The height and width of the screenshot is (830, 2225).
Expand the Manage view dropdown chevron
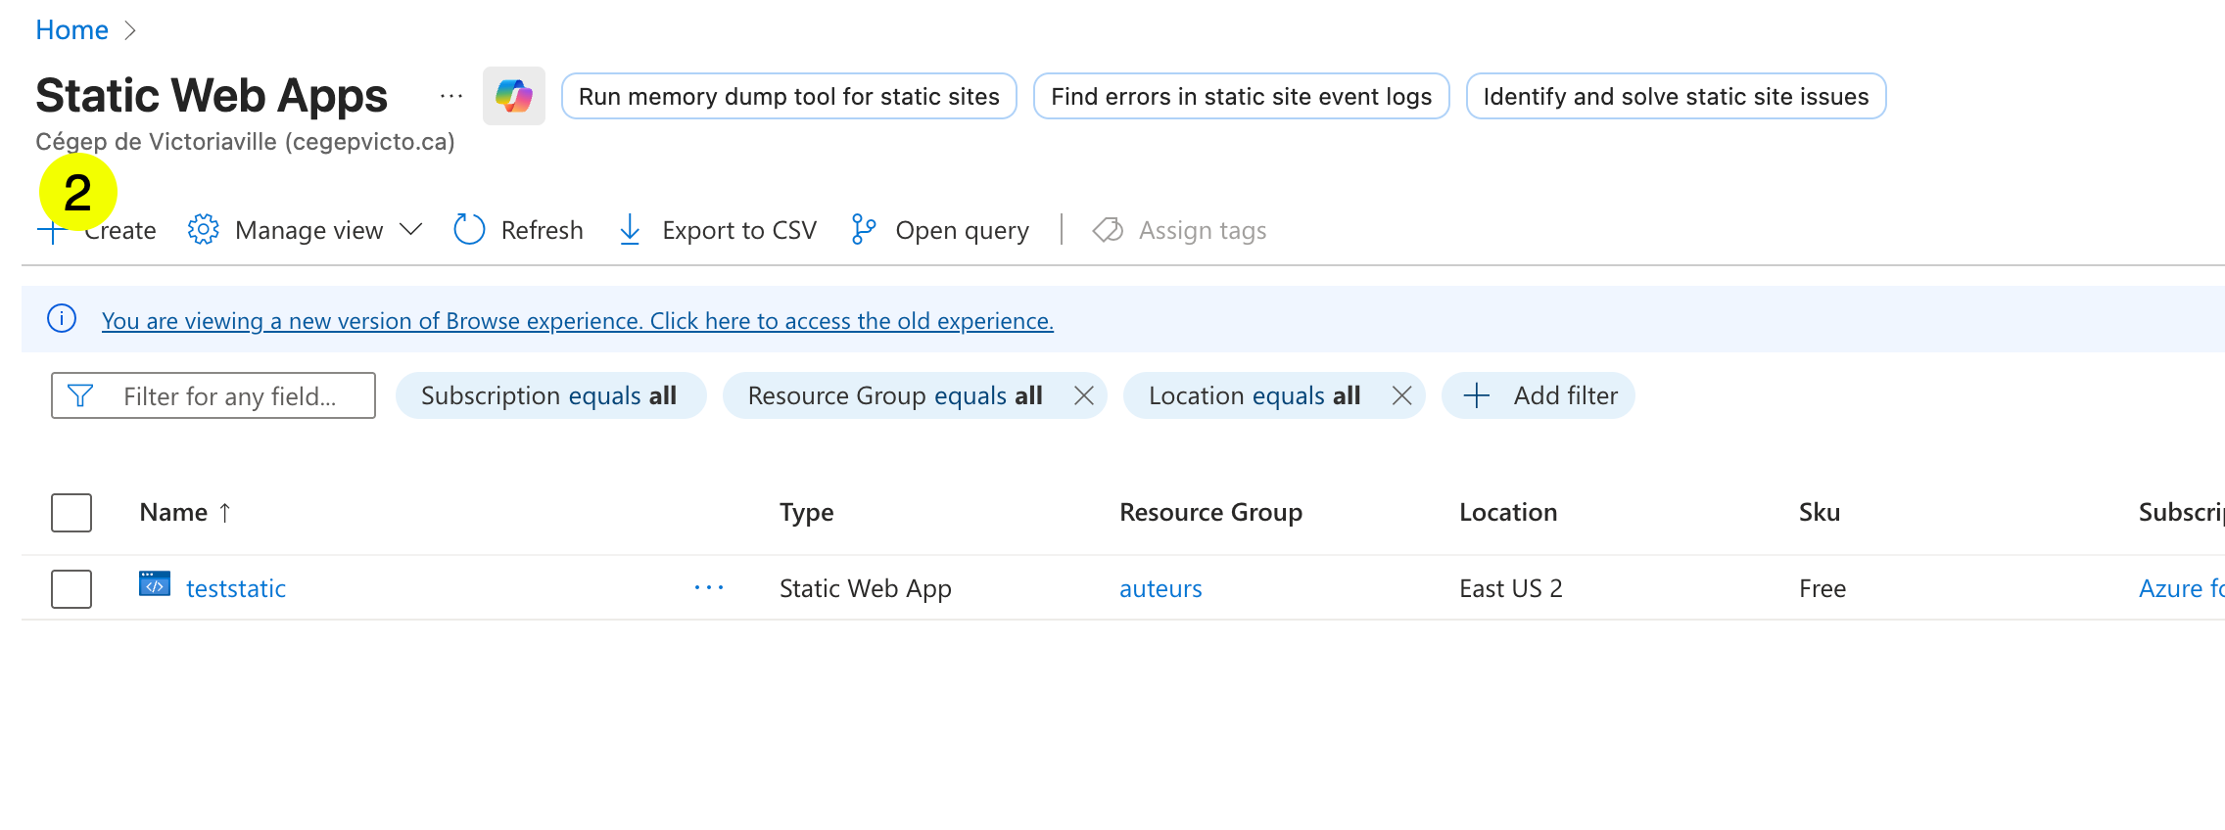point(411,230)
